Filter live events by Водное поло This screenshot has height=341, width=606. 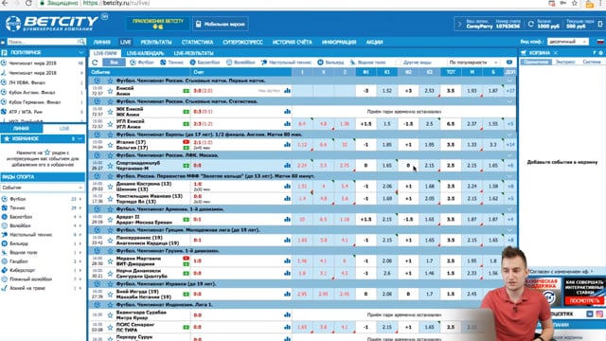[x=367, y=63]
